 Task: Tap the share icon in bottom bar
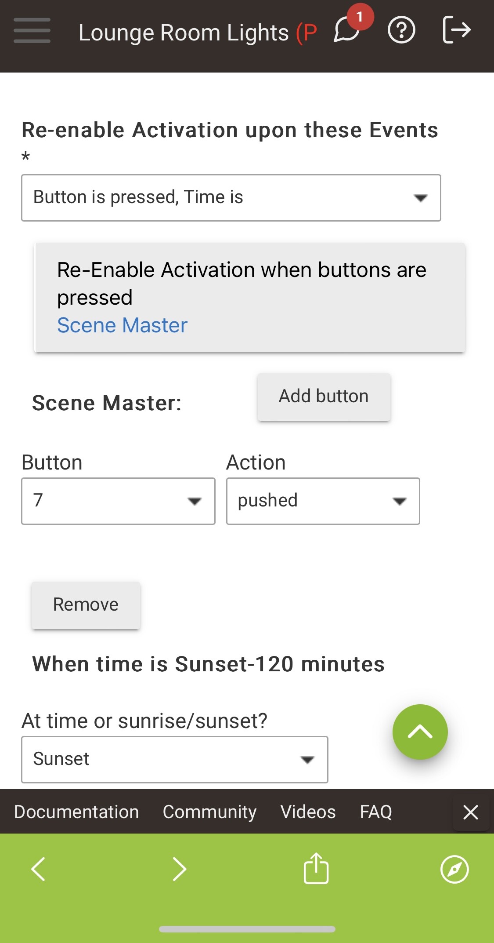point(316,868)
